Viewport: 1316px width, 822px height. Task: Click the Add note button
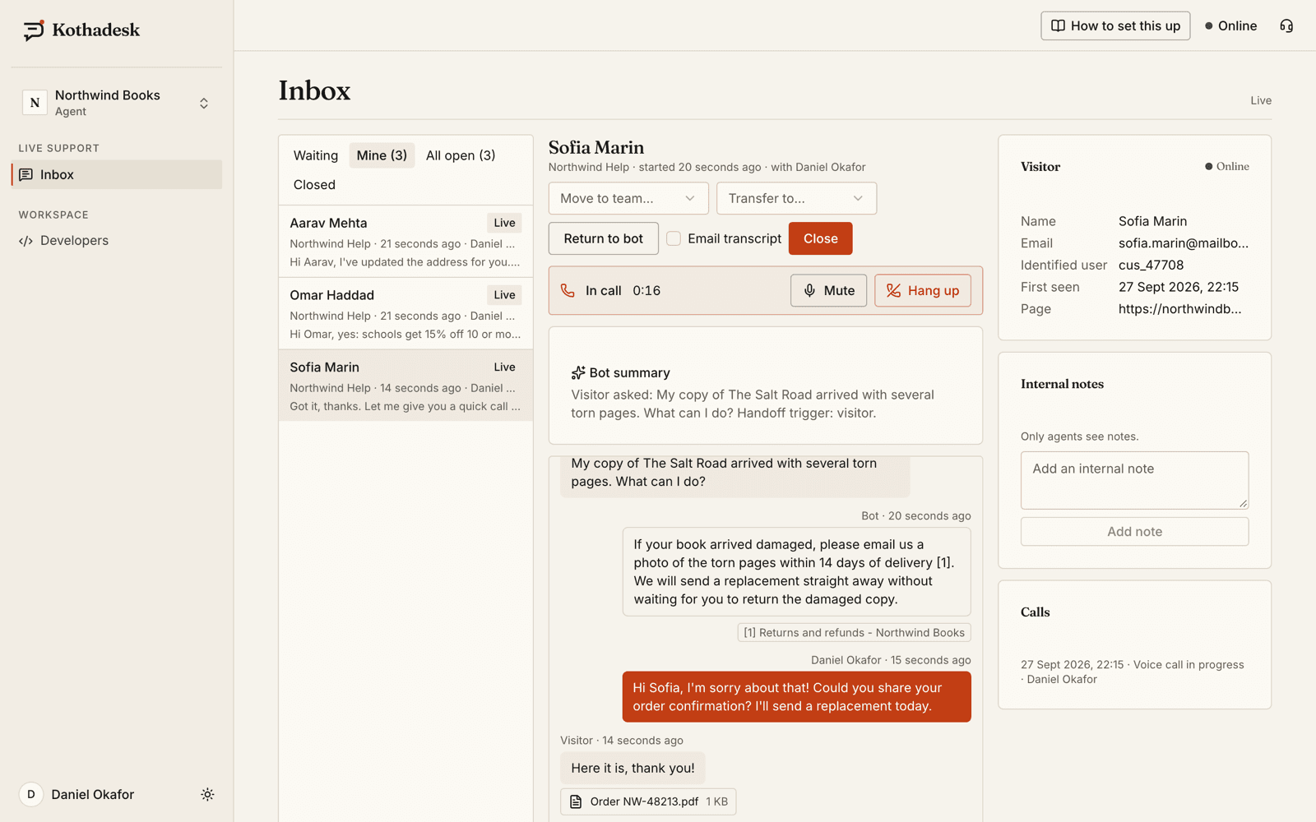1135,532
